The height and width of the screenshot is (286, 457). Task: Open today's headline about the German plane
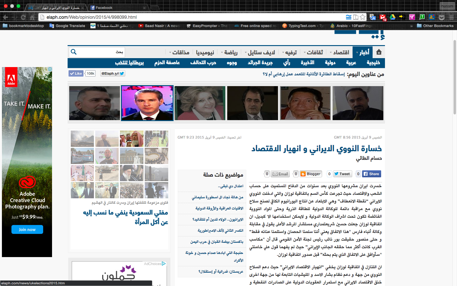304,74
